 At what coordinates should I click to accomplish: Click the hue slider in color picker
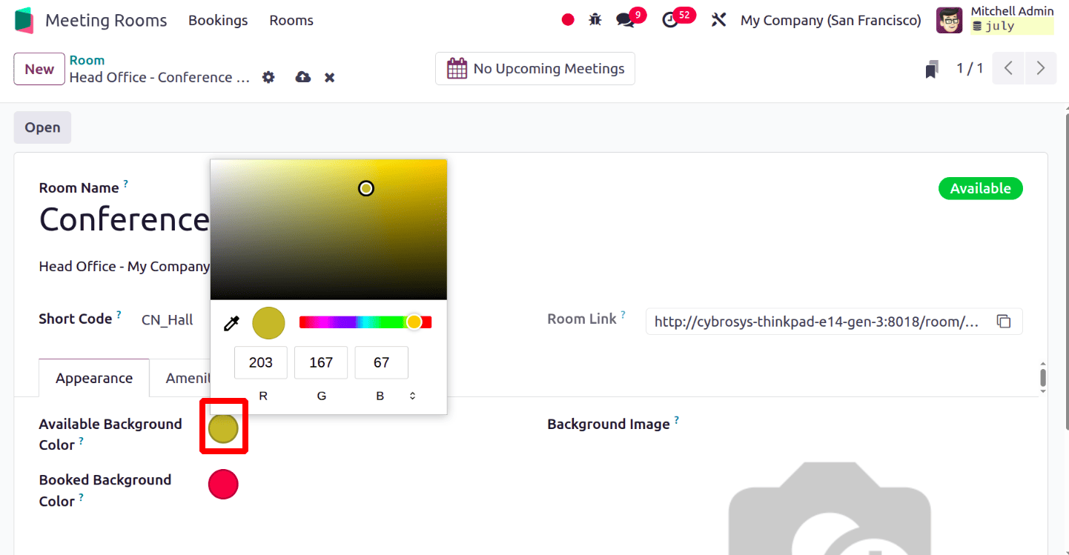pos(365,322)
